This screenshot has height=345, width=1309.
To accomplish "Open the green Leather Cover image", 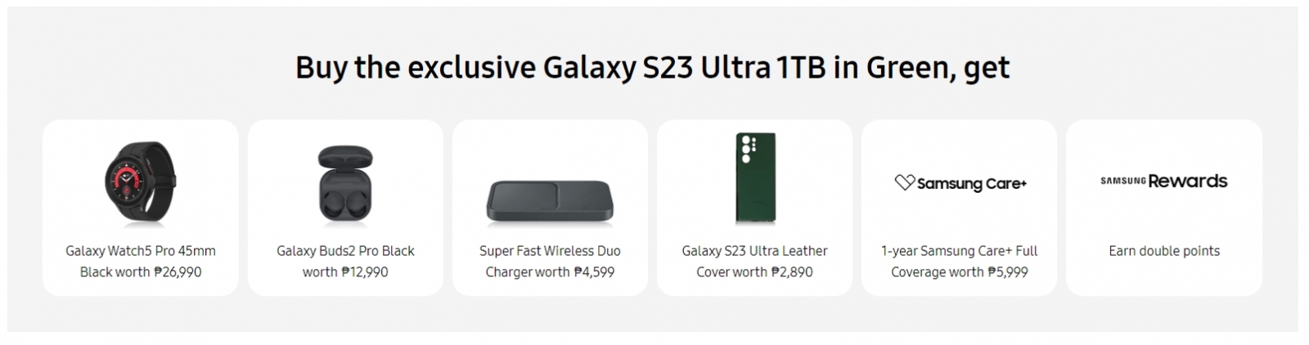I will click(754, 178).
